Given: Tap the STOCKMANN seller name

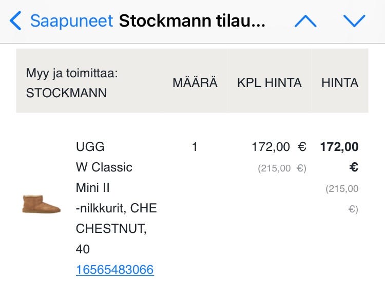Looking at the screenshot, I should [x=66, y=93].
